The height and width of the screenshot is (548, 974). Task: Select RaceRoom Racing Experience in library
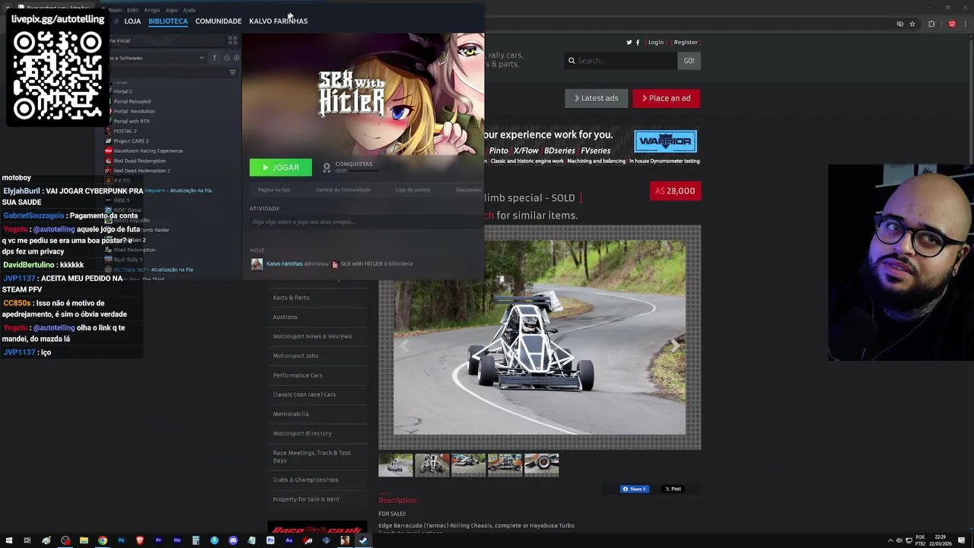coord(148,151)
